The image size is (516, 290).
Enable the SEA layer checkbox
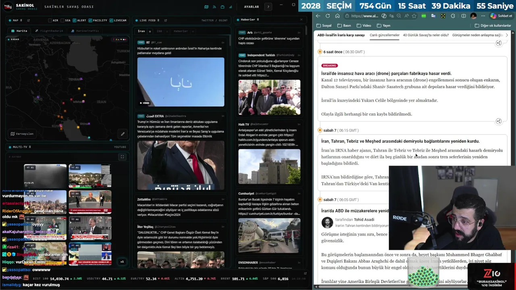pos(62,20)
